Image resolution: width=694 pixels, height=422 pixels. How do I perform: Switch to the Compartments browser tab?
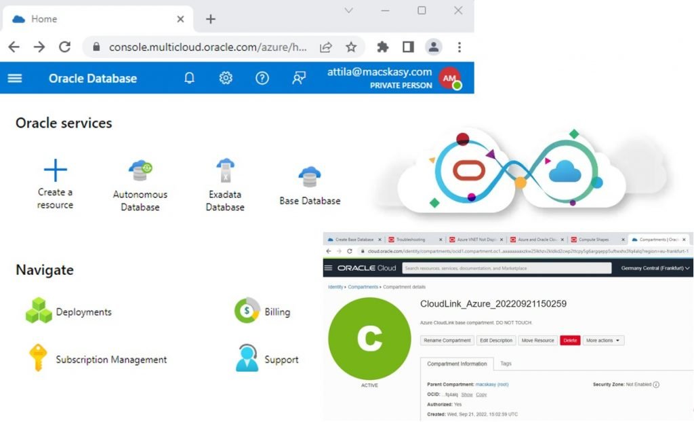654,239
